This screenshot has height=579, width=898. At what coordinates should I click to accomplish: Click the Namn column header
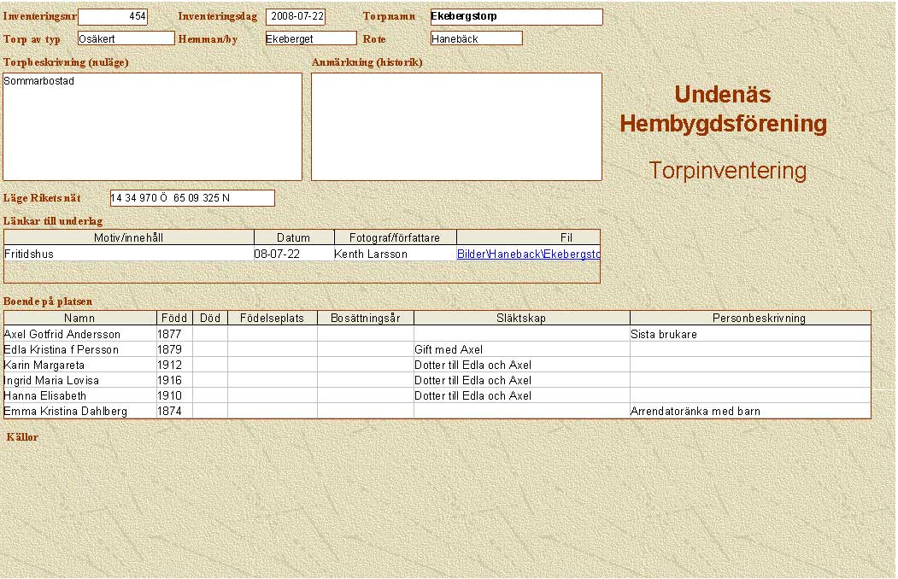80,318
